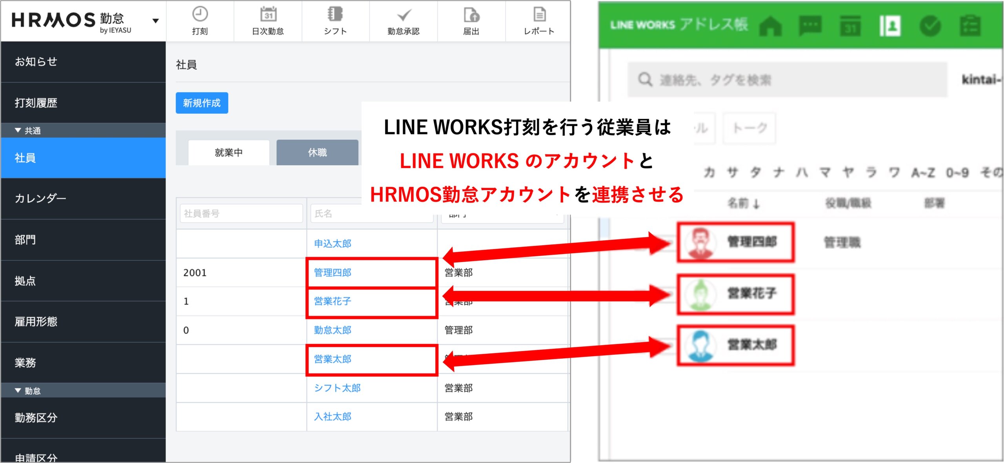Open the シフト notebook icon
This screenshot has height=463, width=1004.
coord(335,14)
